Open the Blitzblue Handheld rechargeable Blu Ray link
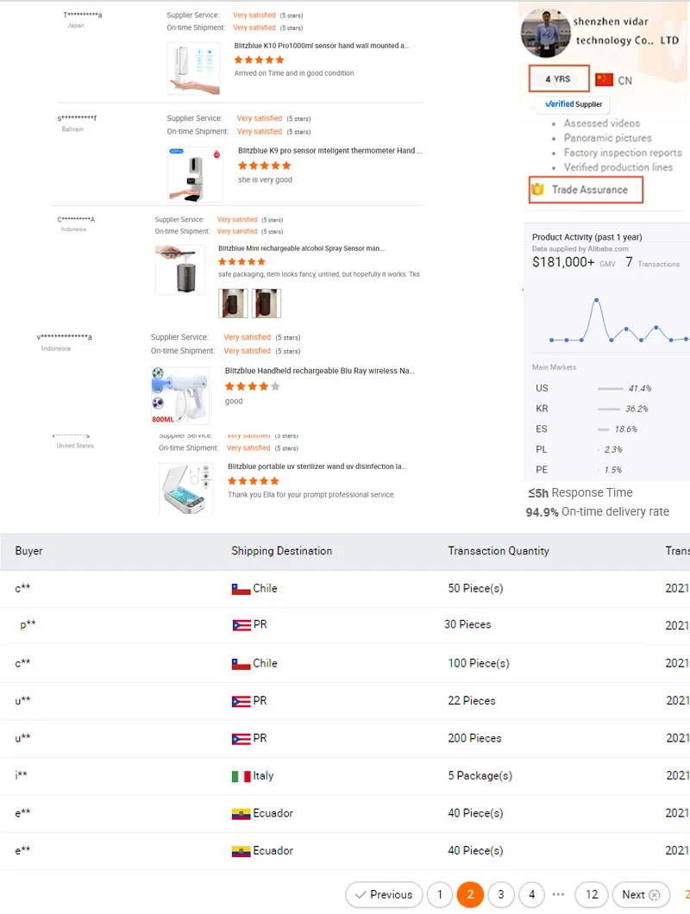This screenshot has height=914, width=690. coord(320,371)
